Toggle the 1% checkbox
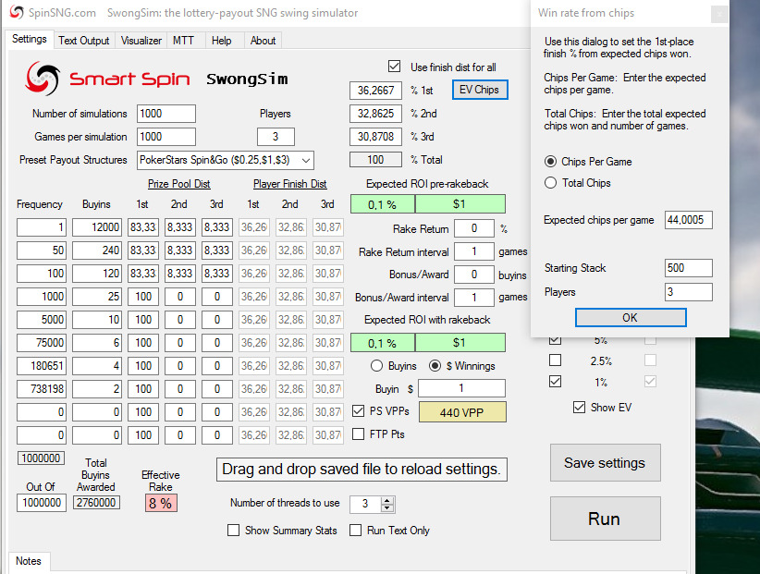The height and width of the screenshot is (574, 760). click(556, 382)
